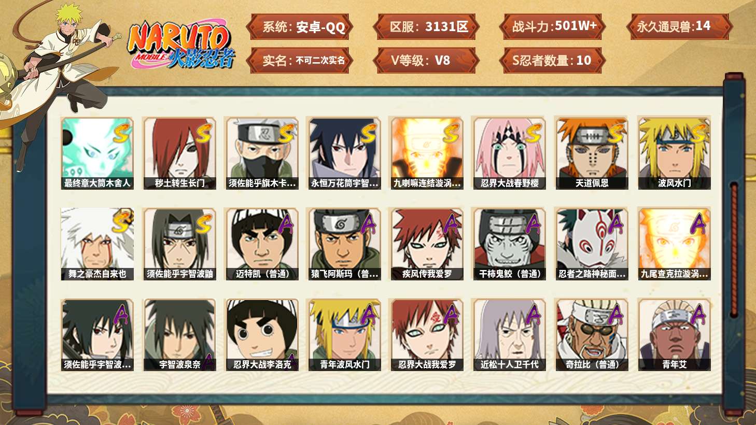Click the 忍界大战春野樱 portrait
The image size is (756, 425).
(x=509, y=153)
